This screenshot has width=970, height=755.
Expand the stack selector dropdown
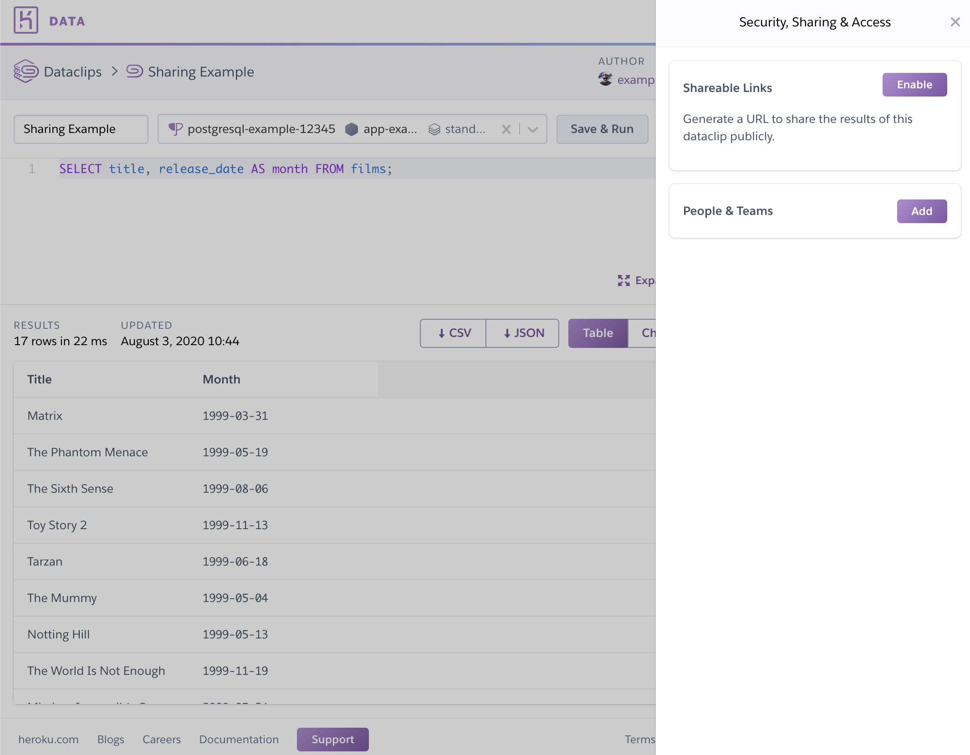(532, 128)
